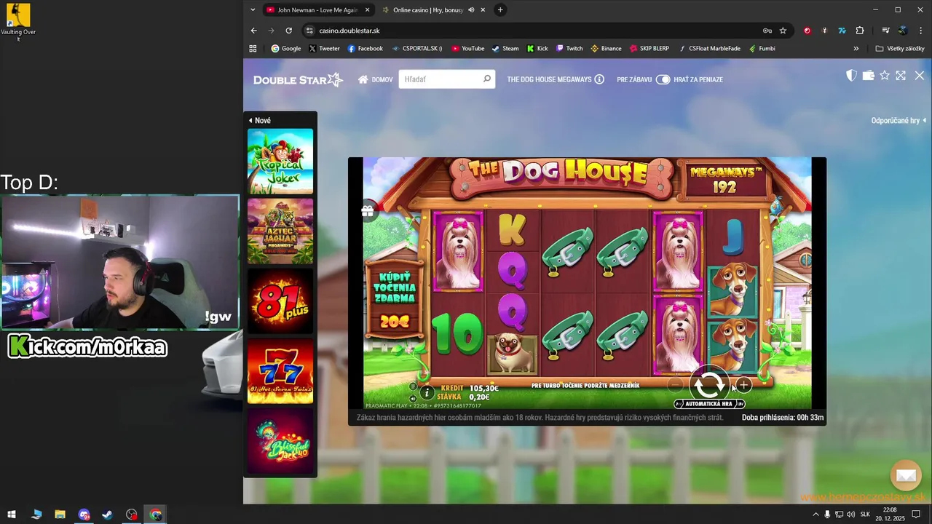Open the CSPORTAL.SK bookmark
The height and width of the screenshot is (524, 932).
tap(416, 49)
